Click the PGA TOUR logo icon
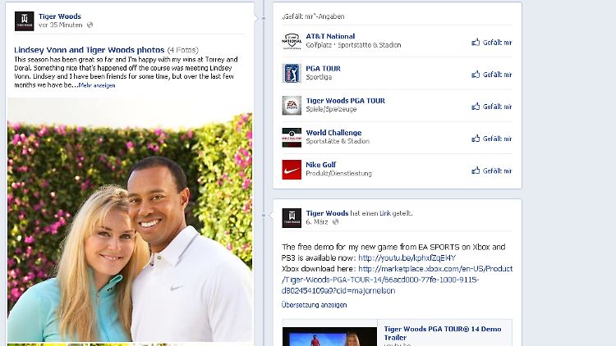The width and height of the screenshot is (616, 346). coord(292,73)
